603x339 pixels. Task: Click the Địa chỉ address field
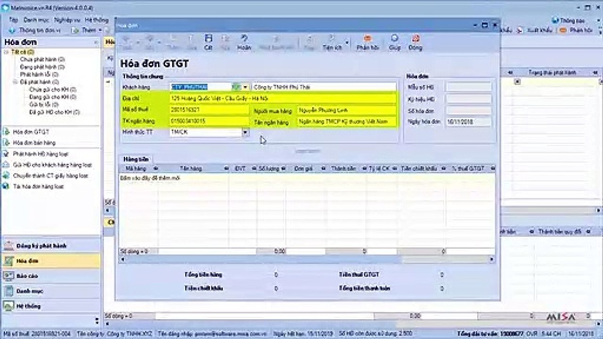coord(283,99)
